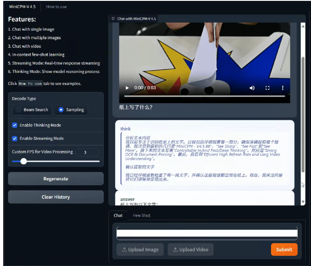
Task: Click 'In-context few-shot learning' feature line
Action: point(36,55)
